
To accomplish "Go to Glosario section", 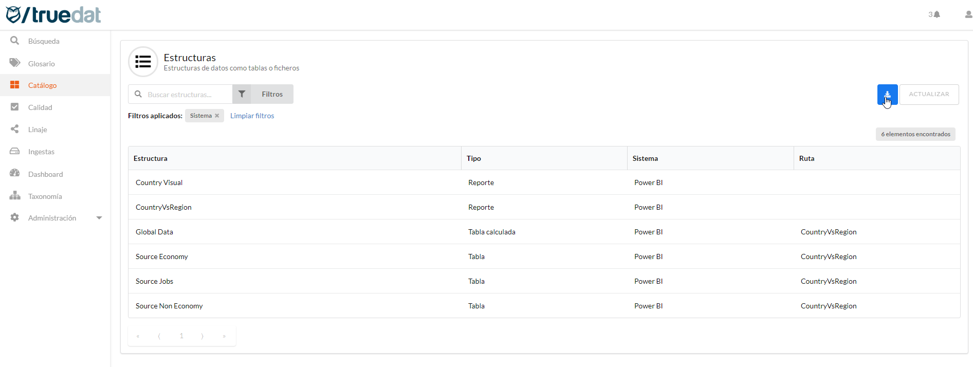I will (x=41, y=64).
